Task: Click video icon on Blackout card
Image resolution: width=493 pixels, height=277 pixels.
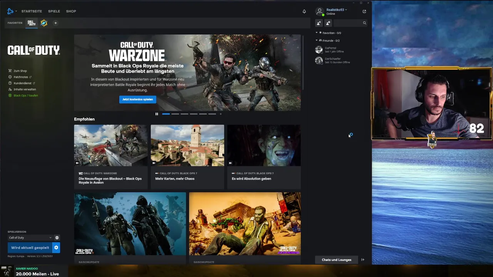Action: (x=77, y=163)
